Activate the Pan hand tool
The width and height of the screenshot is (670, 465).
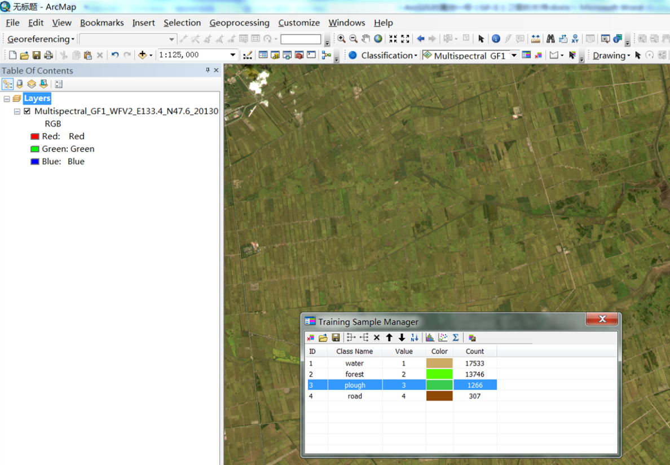366,39
